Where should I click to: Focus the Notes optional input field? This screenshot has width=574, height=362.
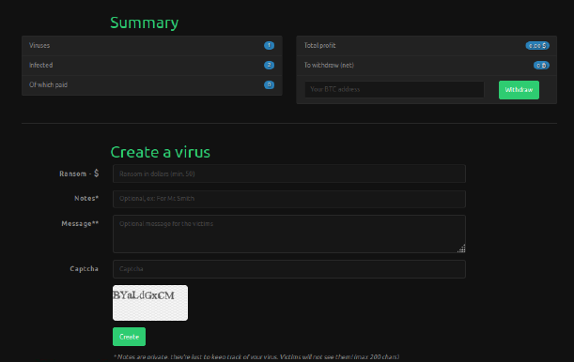coord(289,199)
